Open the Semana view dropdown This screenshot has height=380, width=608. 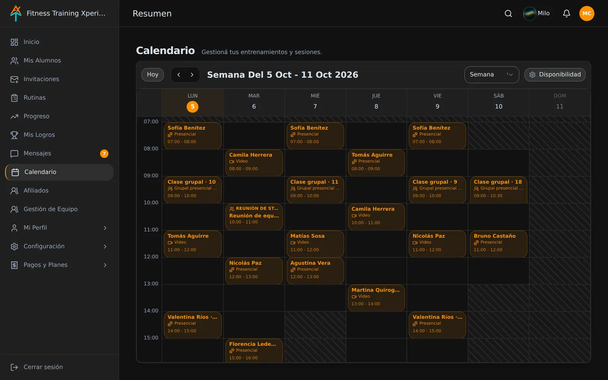coord(492,75)
